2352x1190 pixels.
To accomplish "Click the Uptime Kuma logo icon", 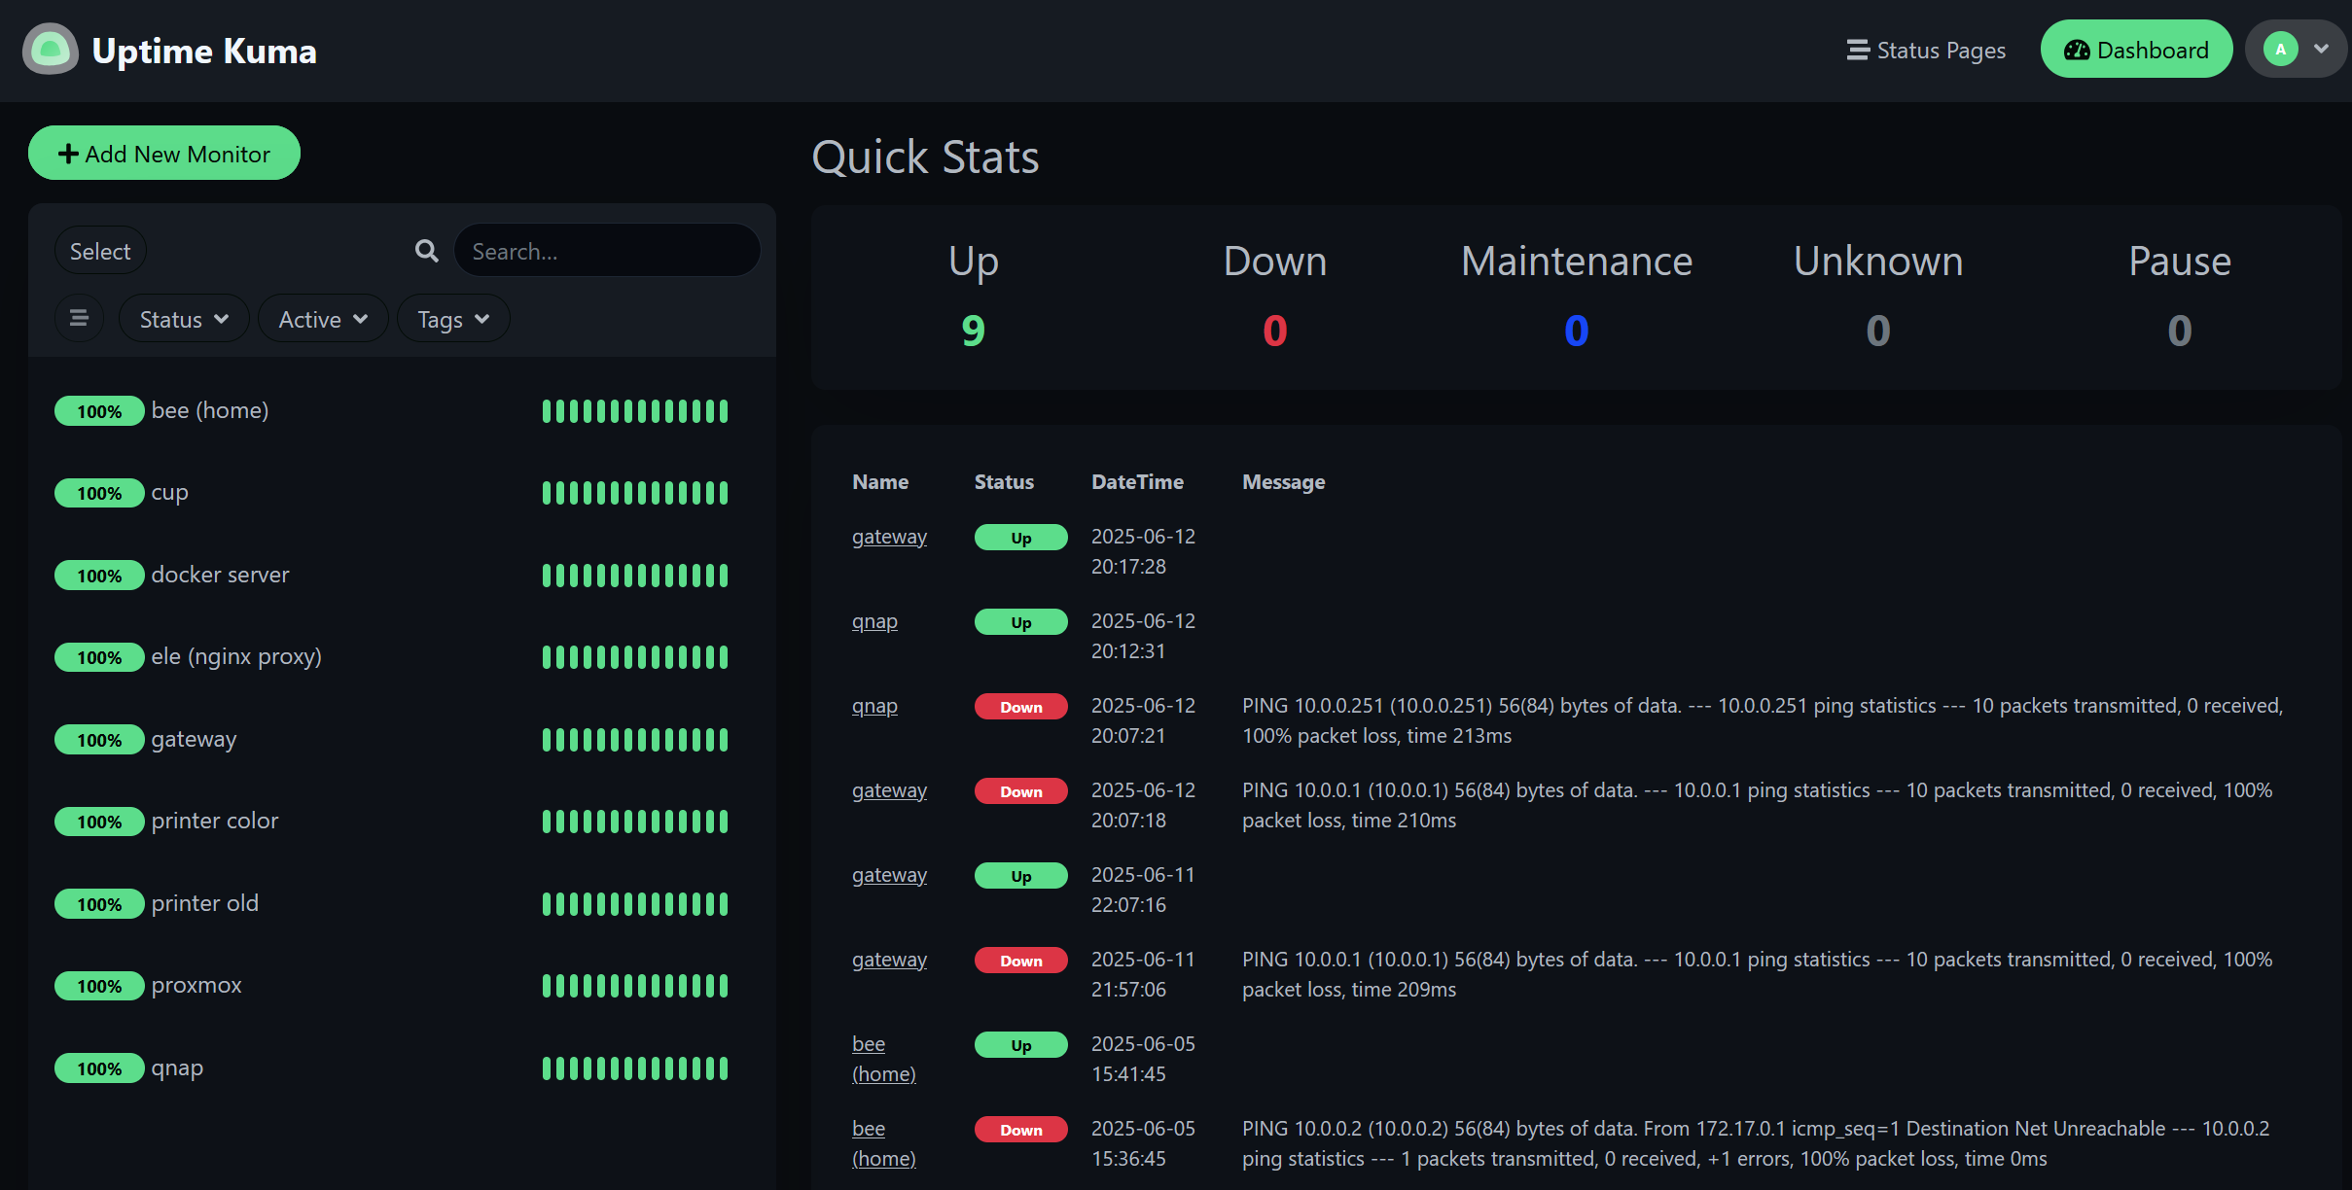I will pos(51,49).
